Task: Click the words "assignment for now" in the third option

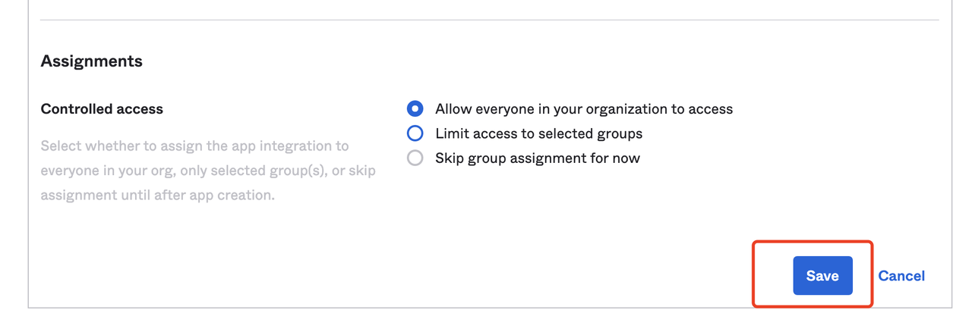Action: 589,158
